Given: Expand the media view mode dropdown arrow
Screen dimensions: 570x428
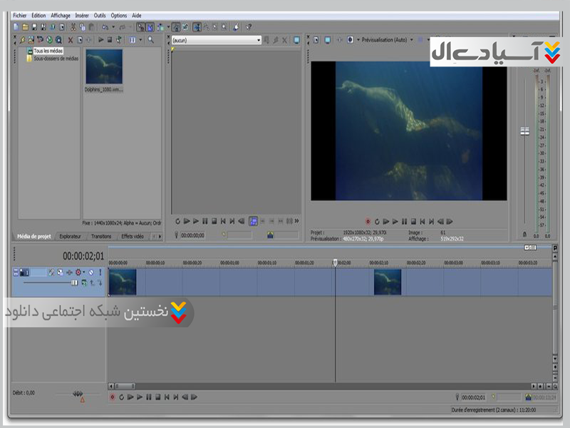Looking at the screenshot, I should point(140,40).
